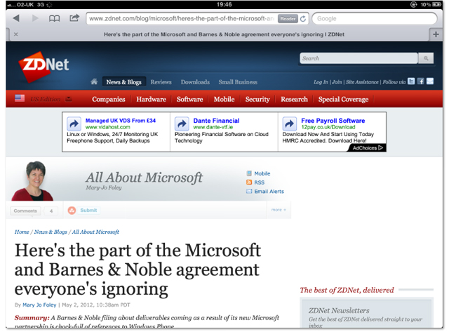Image resolution: width=449 pixels, height=332 pixels.
Task: Select the Reviews tab
Action: pyautogui.click(x=161, y=82)
